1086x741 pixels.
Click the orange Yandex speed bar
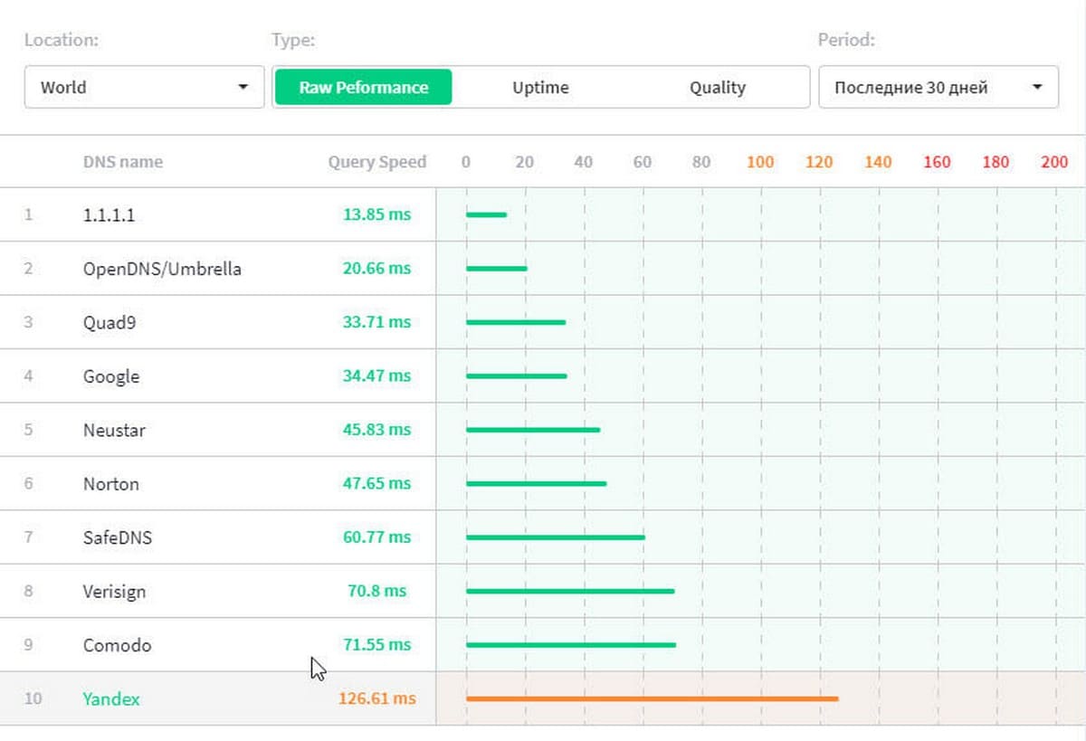(652, 698)
